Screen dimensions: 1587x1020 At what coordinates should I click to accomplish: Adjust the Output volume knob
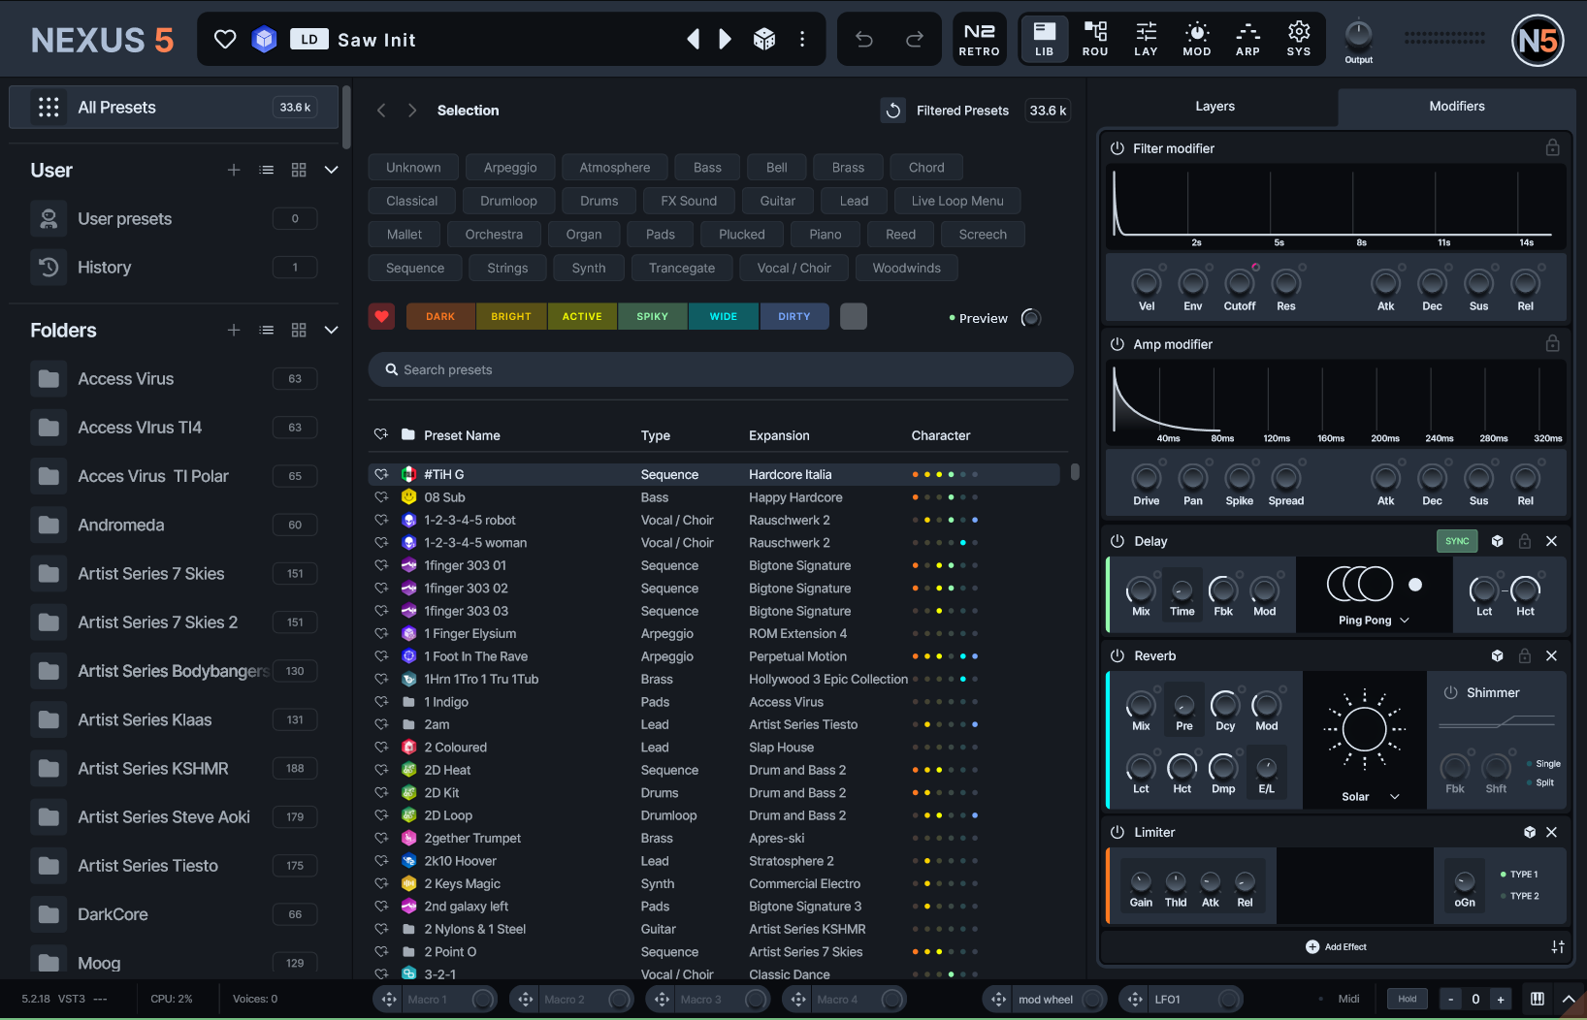1358,35
